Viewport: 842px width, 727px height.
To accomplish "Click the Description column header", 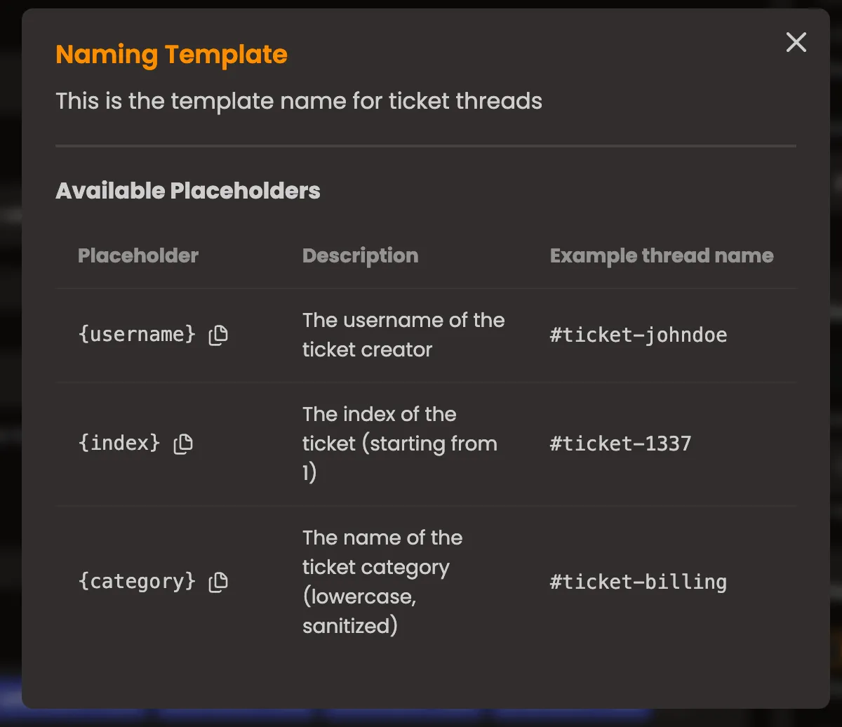I will [360, 255].
